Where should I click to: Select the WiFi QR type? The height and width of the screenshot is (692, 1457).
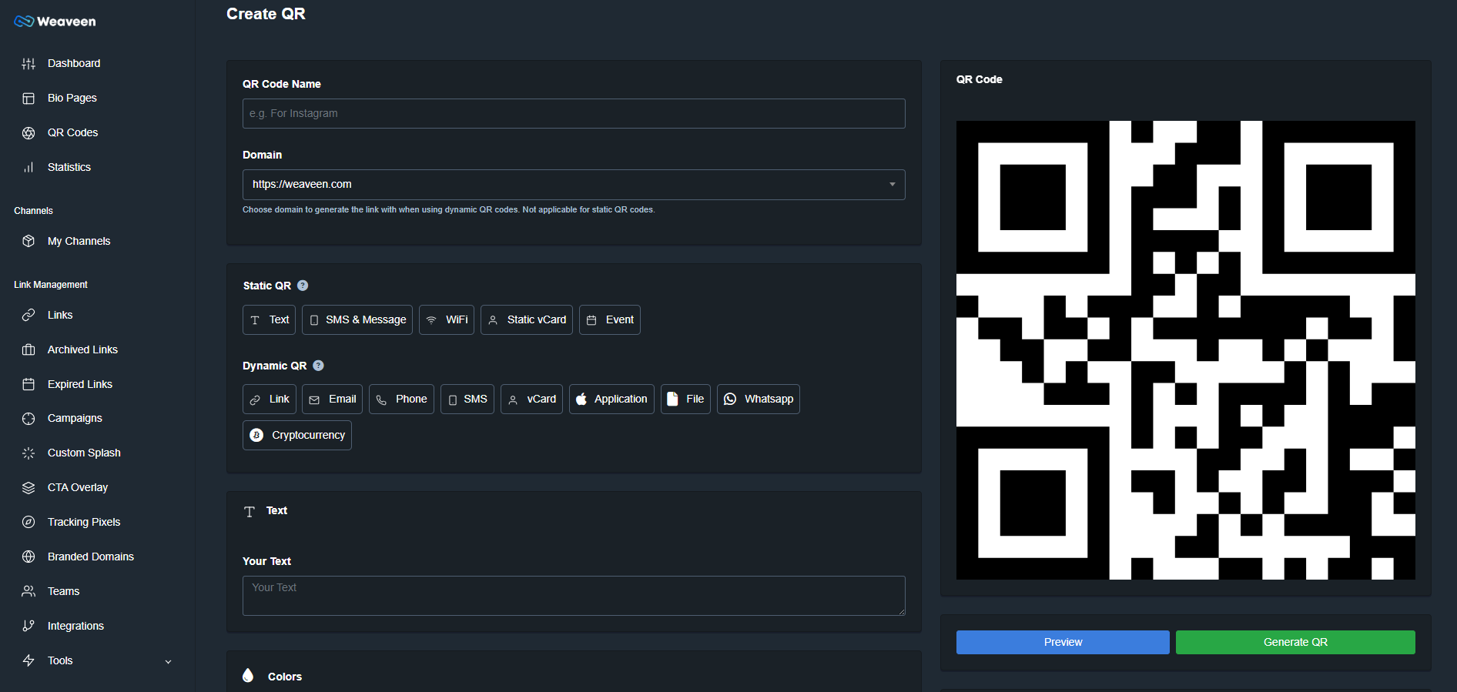click(x=447, y=320)
